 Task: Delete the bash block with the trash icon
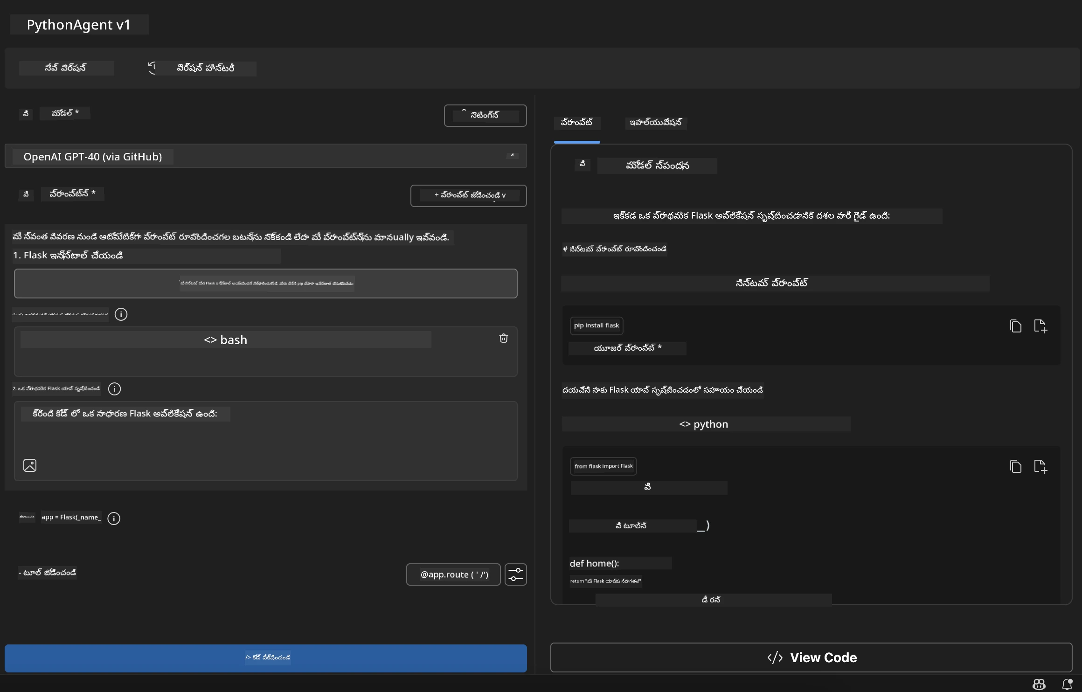504,339
